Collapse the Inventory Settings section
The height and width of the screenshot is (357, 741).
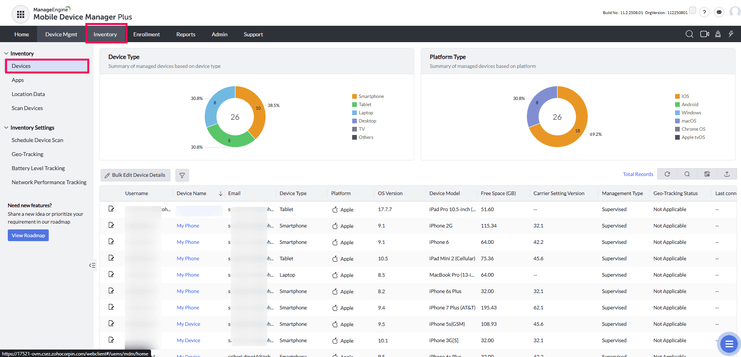click(6, 128)
